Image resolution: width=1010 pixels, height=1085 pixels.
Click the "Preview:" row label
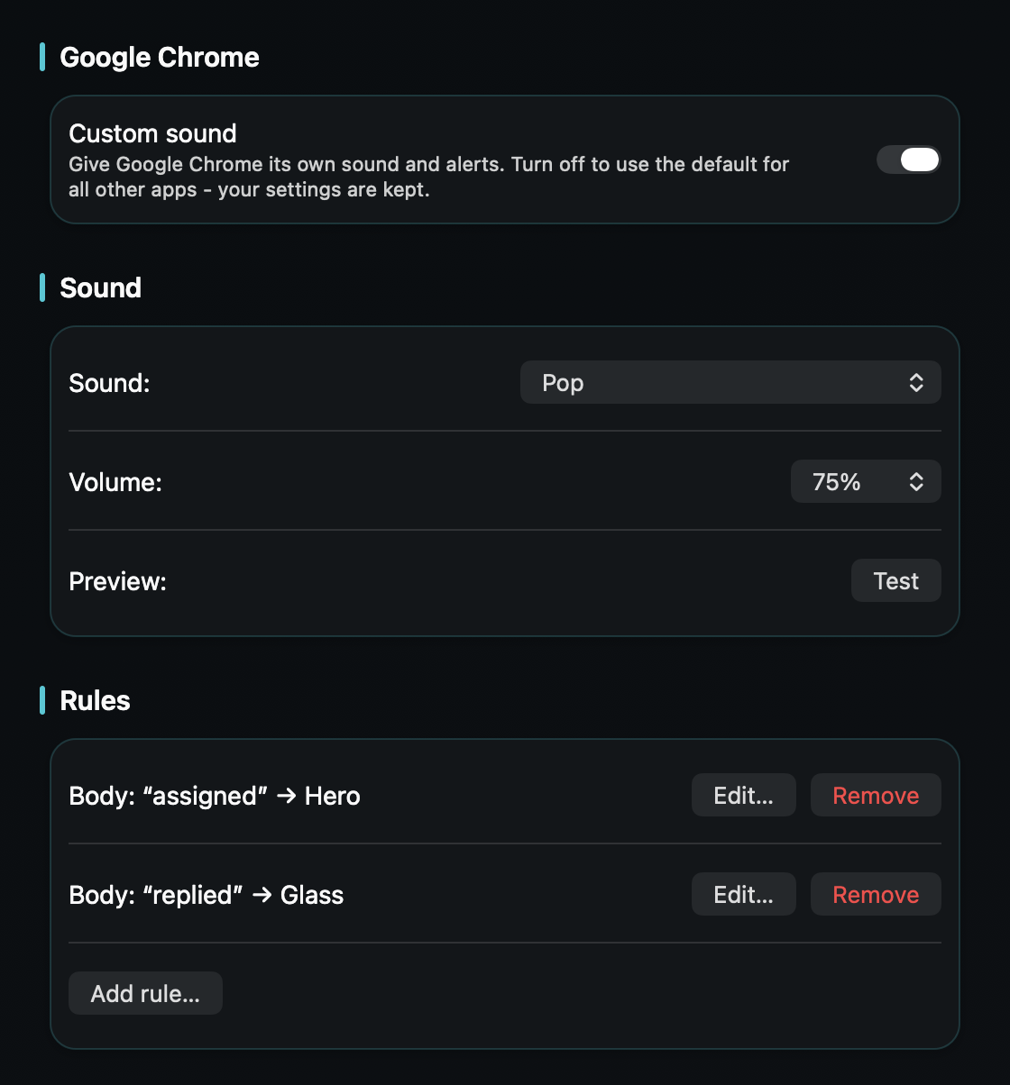(x=118, y=581)
